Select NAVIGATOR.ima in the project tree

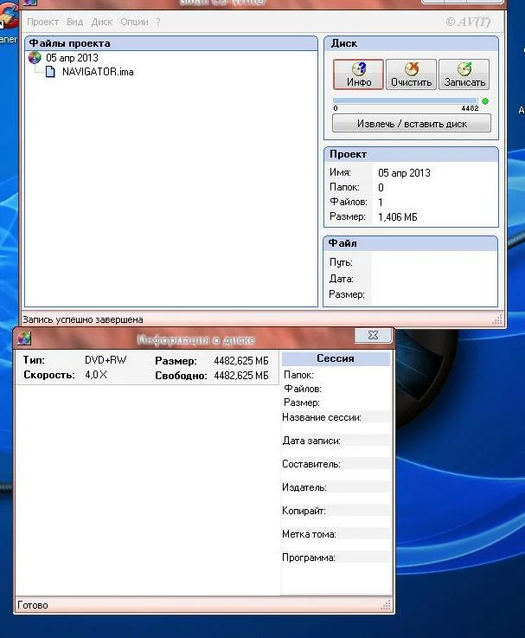(x=98, y=72)
